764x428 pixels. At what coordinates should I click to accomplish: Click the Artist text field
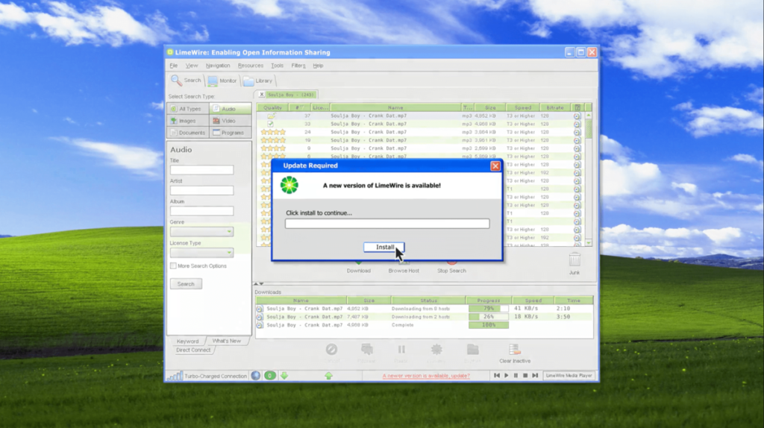(201, 191)
